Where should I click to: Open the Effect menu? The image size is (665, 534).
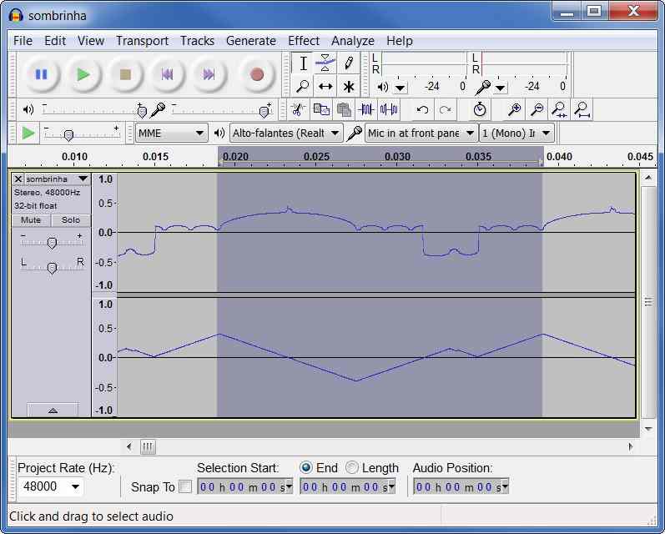pyautogui.click(x=303, y=41)
